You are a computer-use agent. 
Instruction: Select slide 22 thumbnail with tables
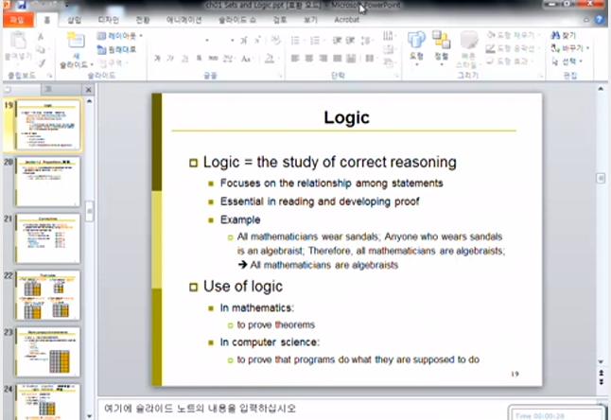(47, 295)
